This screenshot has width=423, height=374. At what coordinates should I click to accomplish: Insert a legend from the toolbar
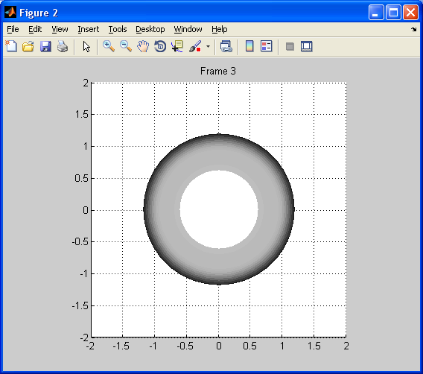coord(267,46)
